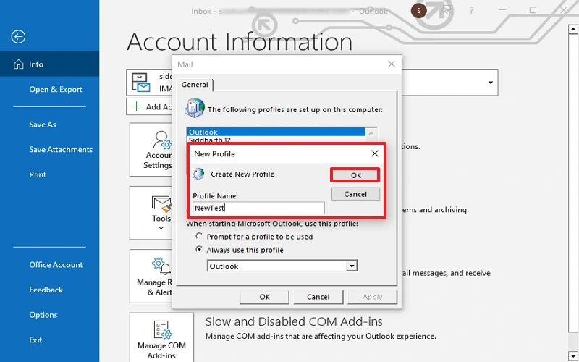Viewport: 579px width, 362px height.
Task: Select the General tab in Mail dialog
Action: click(x=195, y=85)
